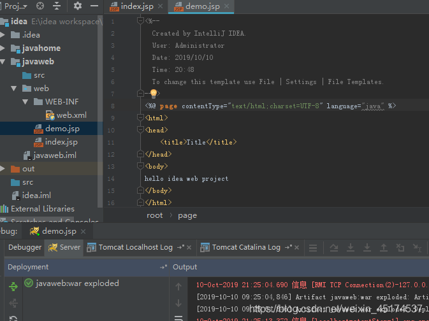Click the Title text on line 11
This screenshot has width=429, height=321.
[x=196, y=142]
